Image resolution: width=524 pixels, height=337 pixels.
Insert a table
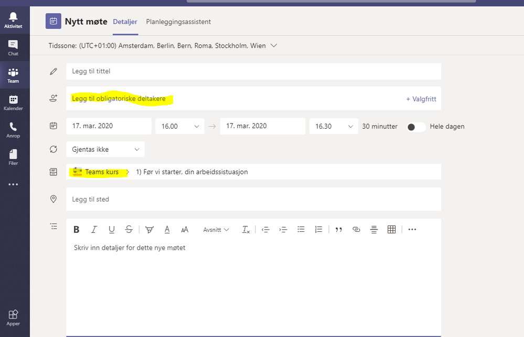point(391,229)
